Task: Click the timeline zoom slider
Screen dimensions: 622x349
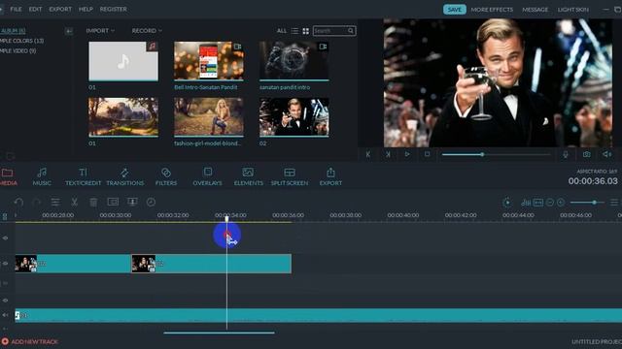Action: pos(587,203)
